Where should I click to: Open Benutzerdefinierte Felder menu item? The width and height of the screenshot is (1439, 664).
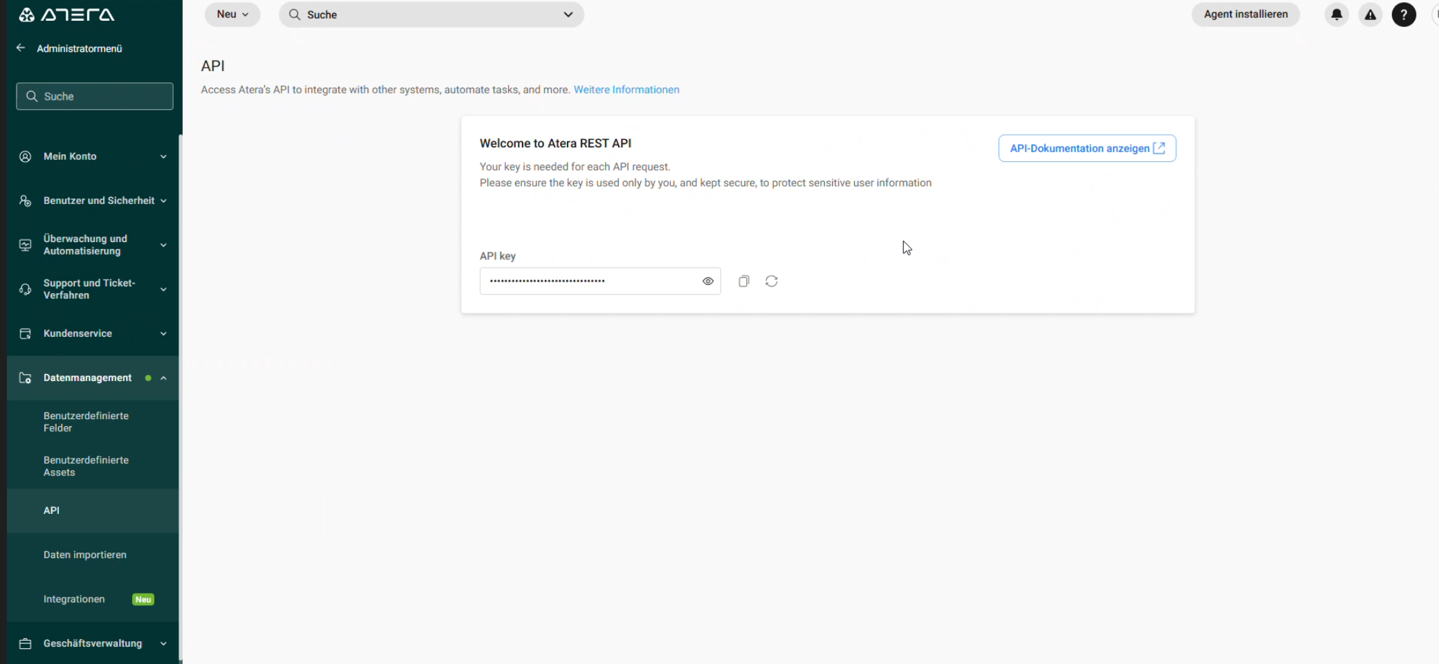pyautogui.click(x=86, y=422)
